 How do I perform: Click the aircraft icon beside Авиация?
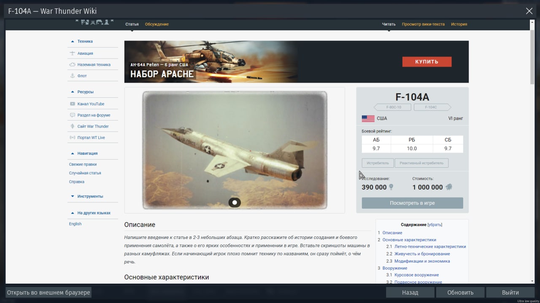(x=72, y=53)
